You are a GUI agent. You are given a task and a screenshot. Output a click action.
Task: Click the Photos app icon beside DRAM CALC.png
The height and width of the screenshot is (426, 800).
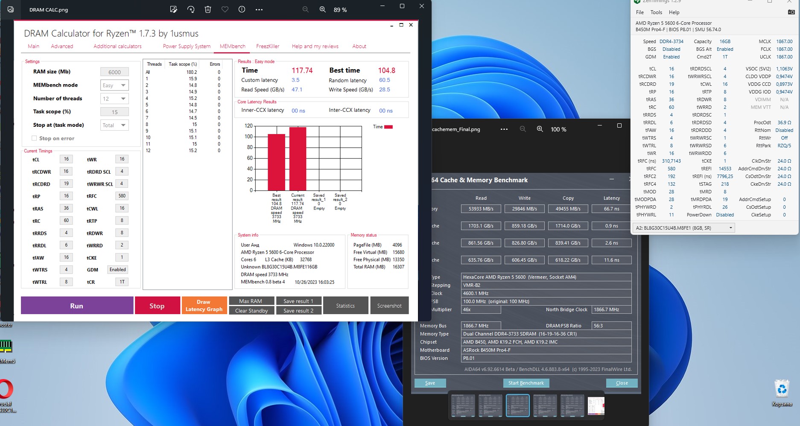[11, 9]
